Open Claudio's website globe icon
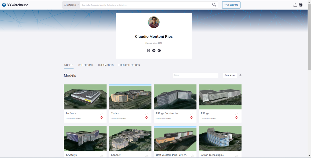 tap(149, 50)
